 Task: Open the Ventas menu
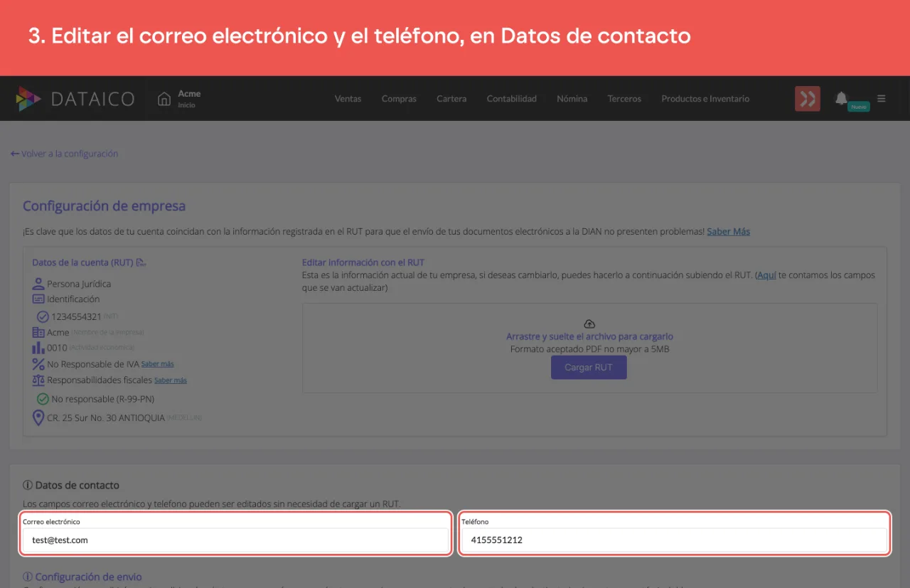(x=348, y=99)
